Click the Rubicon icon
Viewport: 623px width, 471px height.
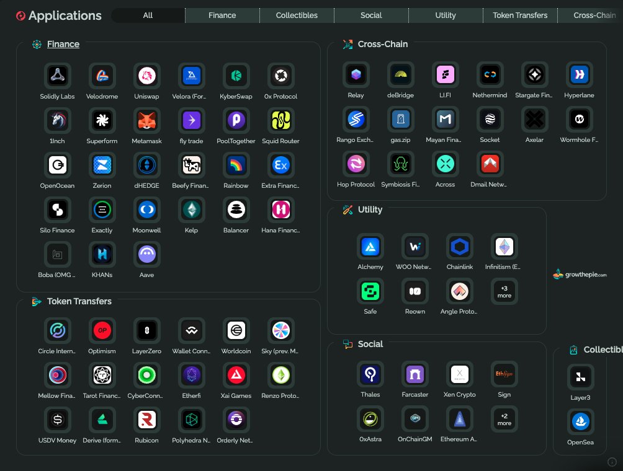click(x=146, y=420)
